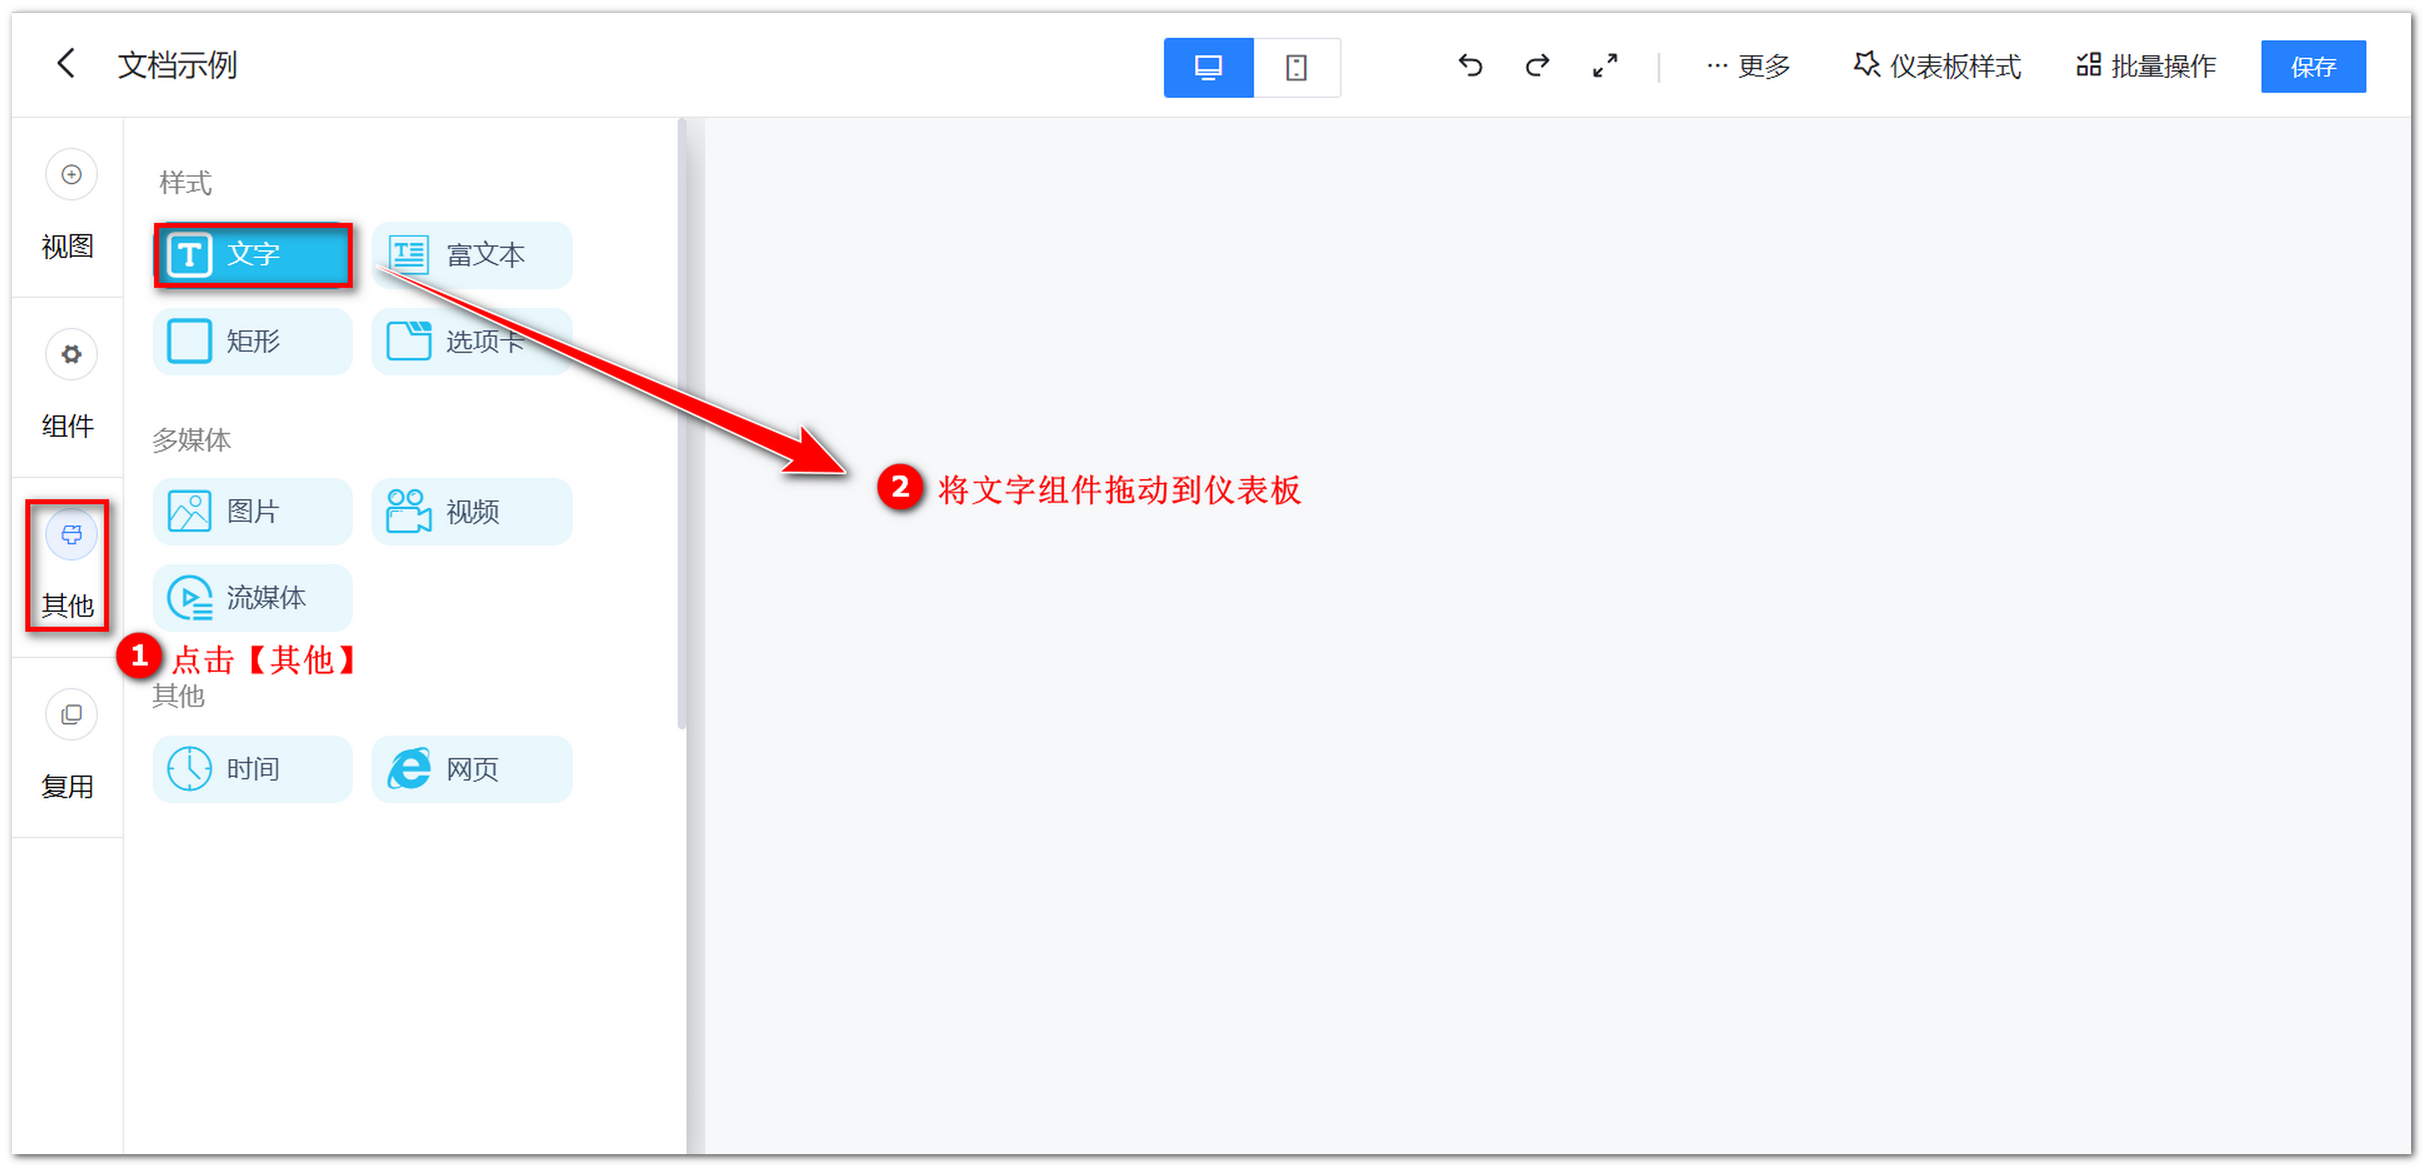
Task: Redo the last action
Action: coord(1538,66)
